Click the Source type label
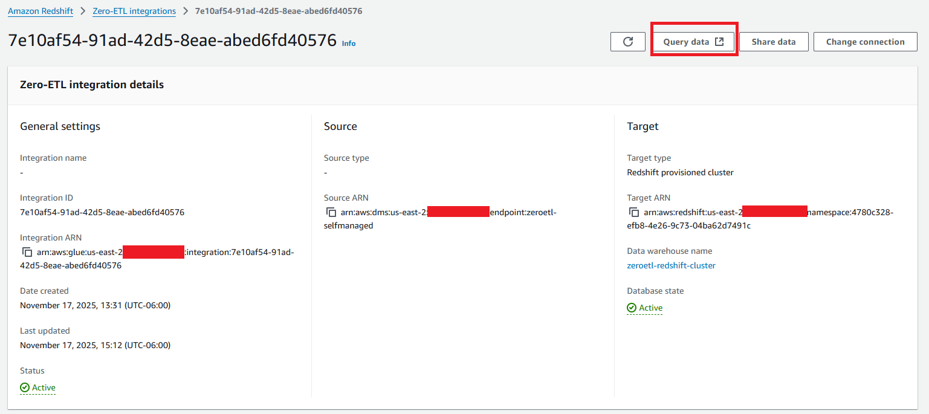Screen dimensions: 929x414 [346, 158]
